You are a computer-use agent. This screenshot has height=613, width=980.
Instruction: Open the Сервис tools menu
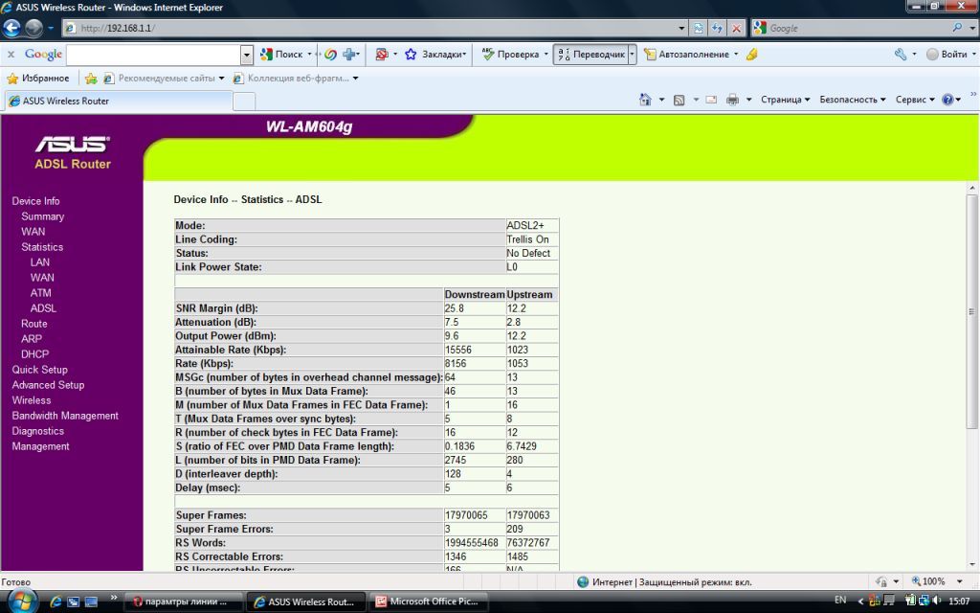(915, 100)
